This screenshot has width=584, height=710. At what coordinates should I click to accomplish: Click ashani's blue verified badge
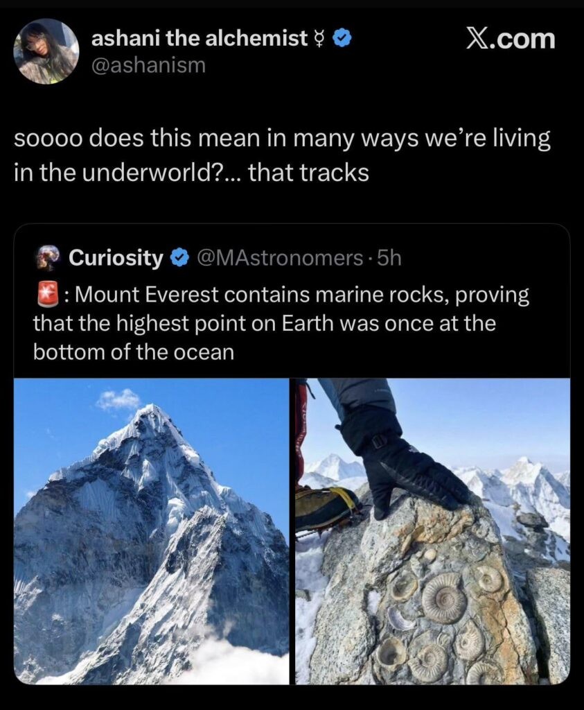tap(342, 40)
